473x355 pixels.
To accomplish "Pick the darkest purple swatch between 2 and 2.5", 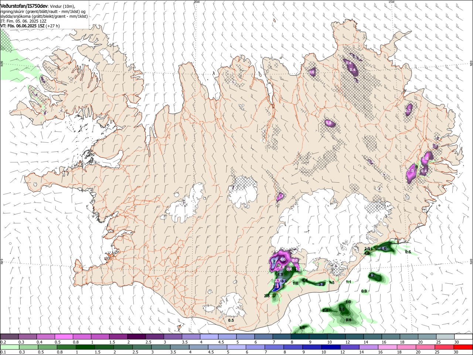I will pyautogui.click(x=136, y=337).
